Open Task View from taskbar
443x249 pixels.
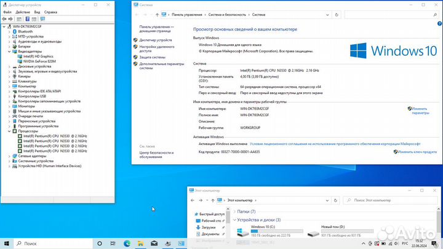point(113,243)
